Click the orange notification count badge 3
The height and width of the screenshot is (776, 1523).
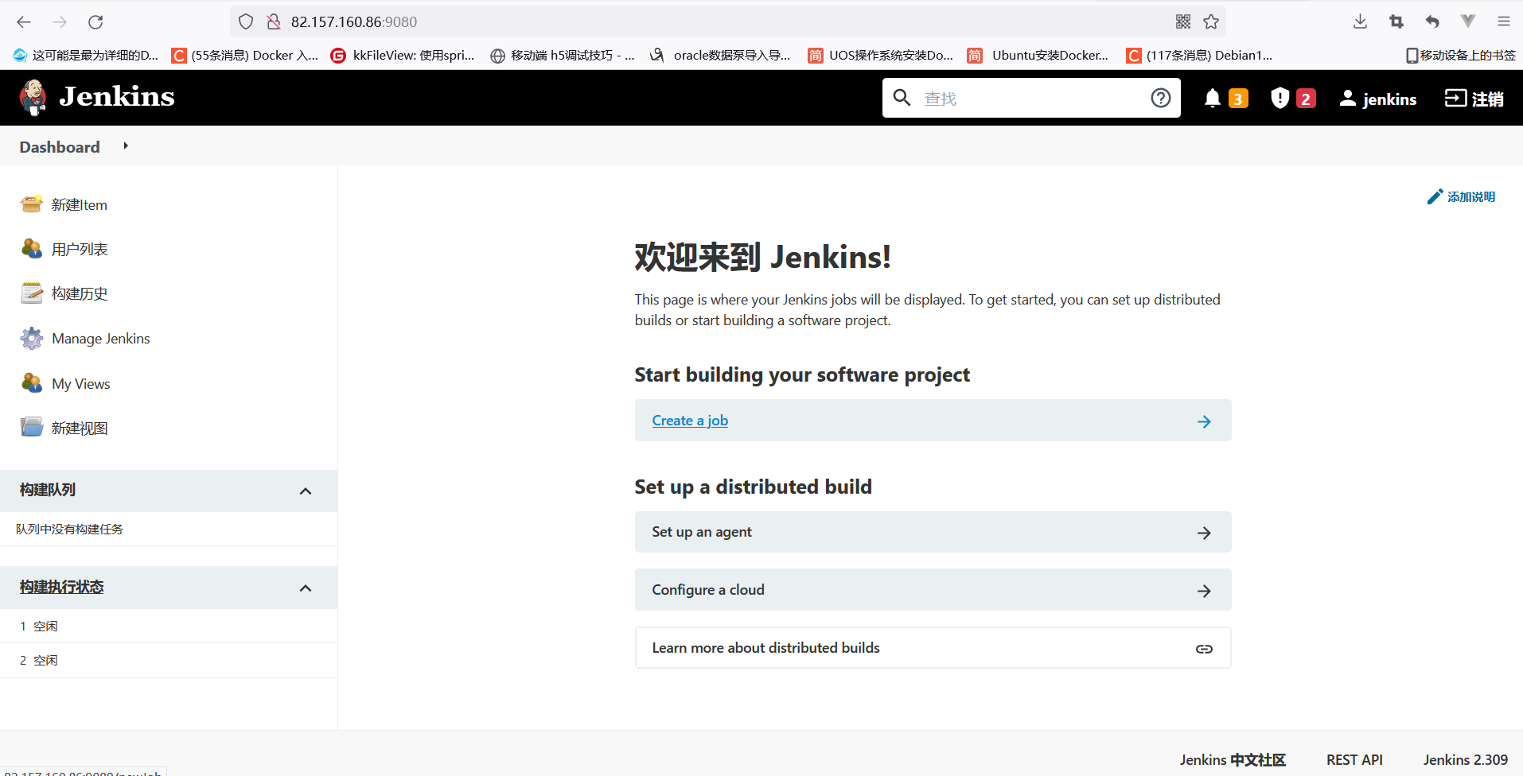tap(1238, 99)
